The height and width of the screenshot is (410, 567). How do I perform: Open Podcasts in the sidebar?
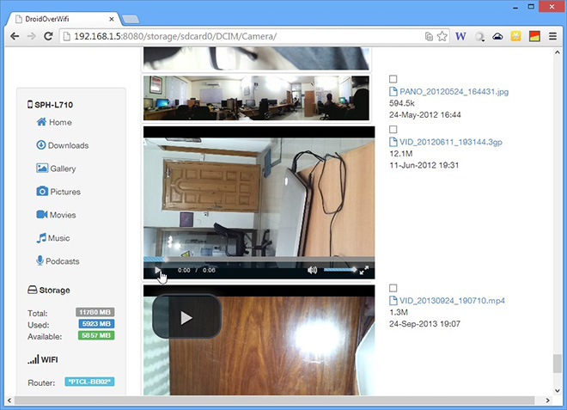[58, 261]
